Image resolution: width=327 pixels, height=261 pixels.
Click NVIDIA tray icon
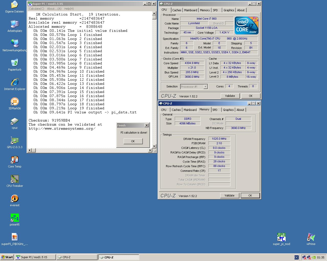314,257
